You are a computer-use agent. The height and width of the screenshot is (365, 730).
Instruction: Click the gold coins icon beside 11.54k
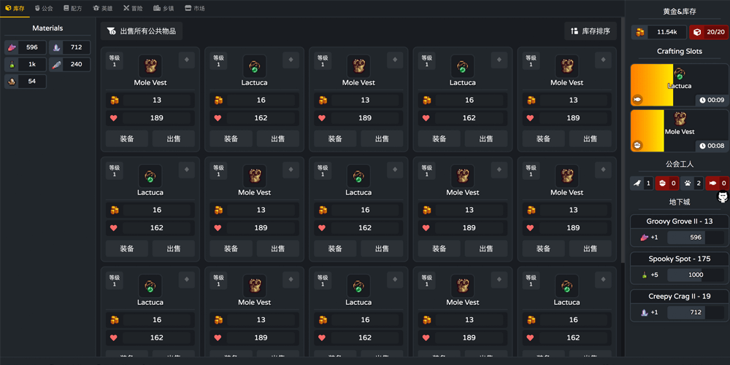coord(640,32)
